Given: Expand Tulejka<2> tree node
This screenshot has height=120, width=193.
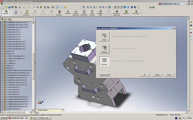Looking at the screenshot, I should [x=2, y=63].
